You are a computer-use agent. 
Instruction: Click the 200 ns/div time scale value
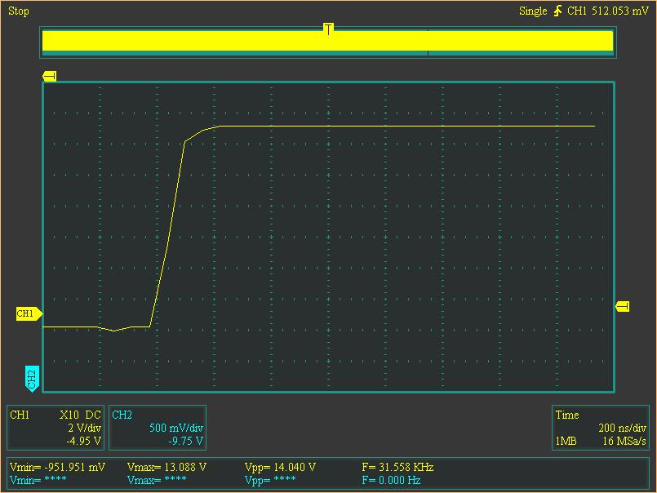[622, 428]
